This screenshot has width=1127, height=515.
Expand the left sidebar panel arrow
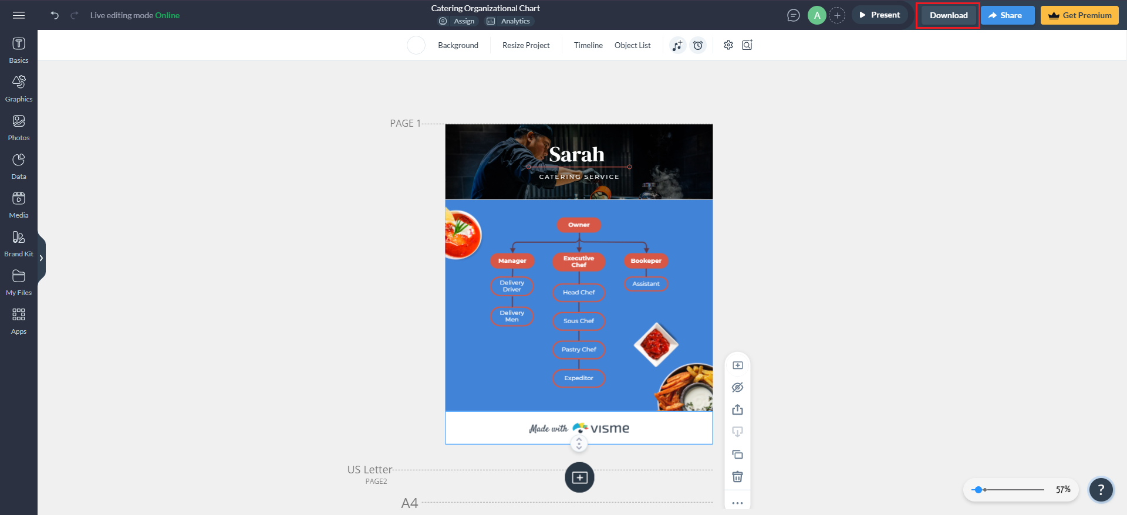(x=41, y=258)
